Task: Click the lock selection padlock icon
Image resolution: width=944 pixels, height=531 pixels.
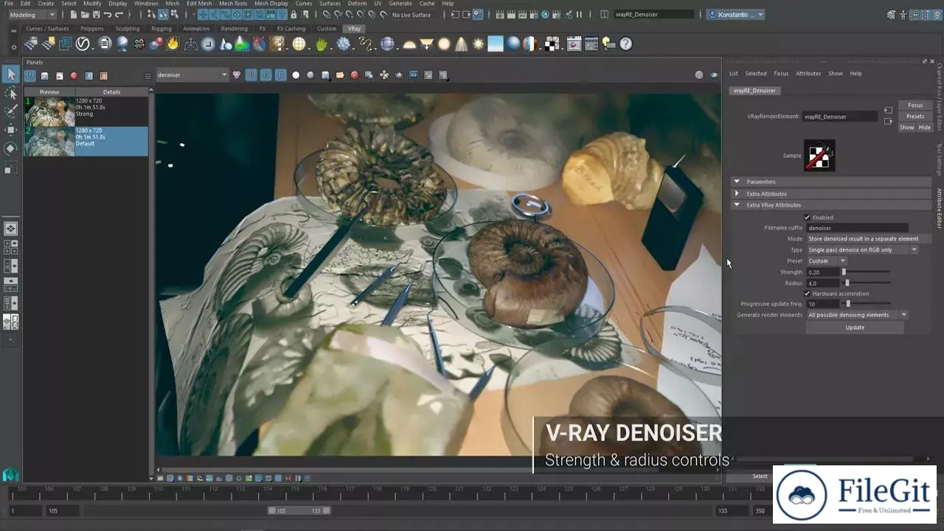Action: 294,14
